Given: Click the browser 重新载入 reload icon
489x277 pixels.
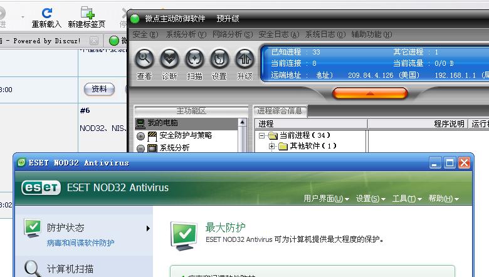Looking at the screenshot, I should 47,13.
